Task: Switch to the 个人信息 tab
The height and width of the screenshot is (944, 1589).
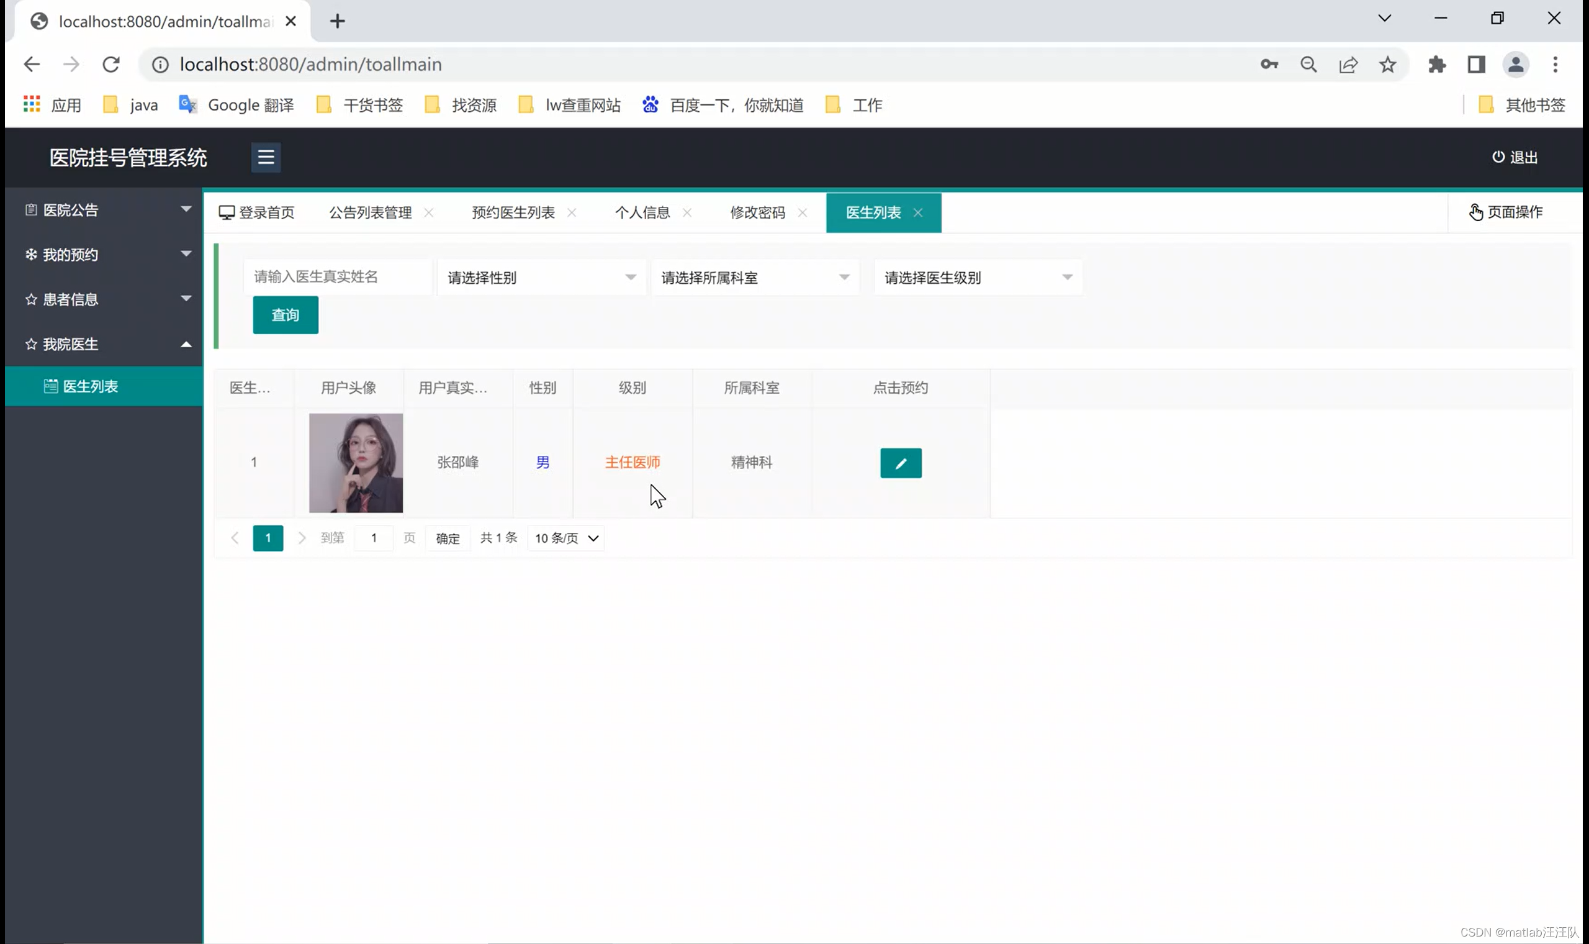Action: pyautogui.click(x=642, y=212)
